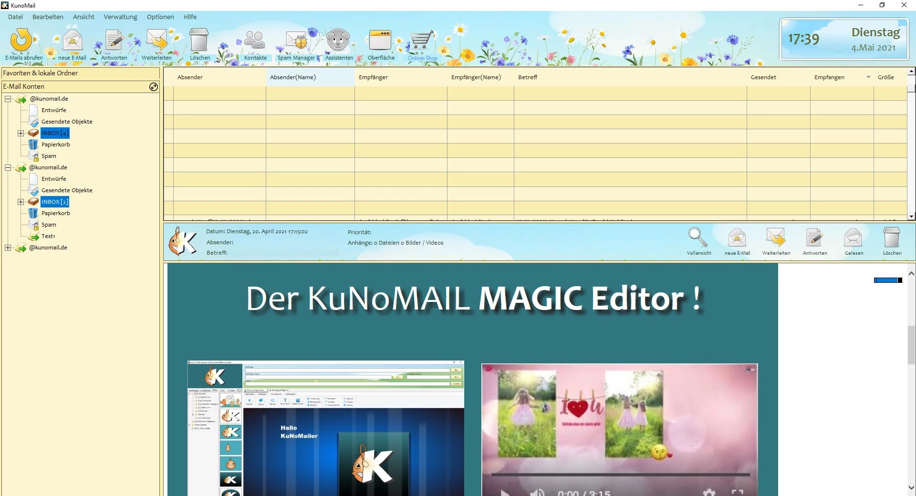This screenshot has height=496, width=916.
Task: Expand the INBOX [2] folder
Action: pos(21,202)
